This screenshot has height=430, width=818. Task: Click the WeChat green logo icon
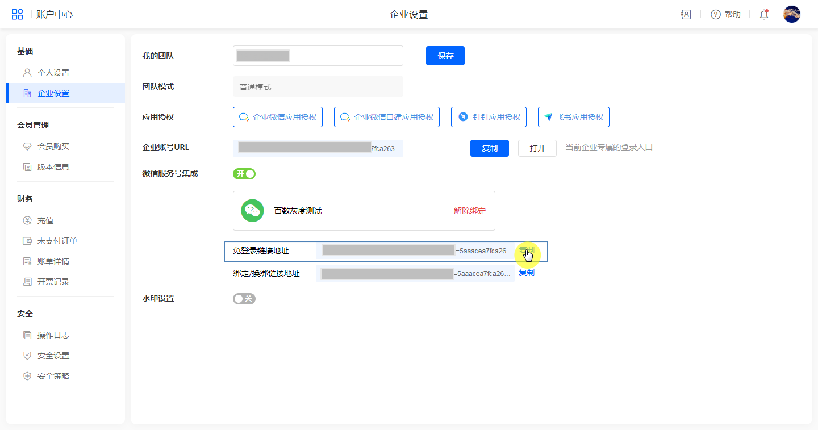(252, 211)
